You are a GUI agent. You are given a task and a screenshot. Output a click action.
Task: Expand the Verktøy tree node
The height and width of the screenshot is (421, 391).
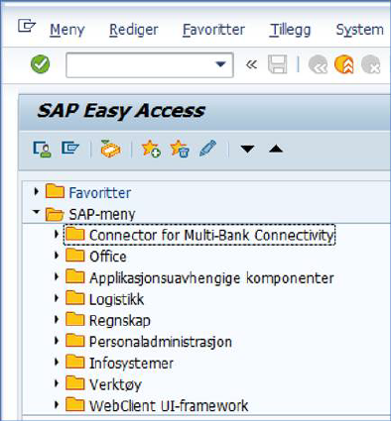[x=57, y=383]
